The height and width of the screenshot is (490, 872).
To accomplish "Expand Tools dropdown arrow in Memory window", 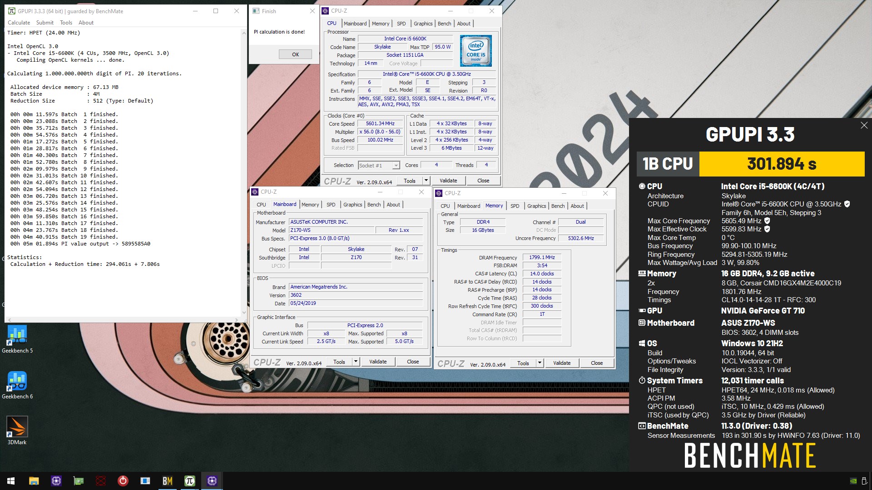I will 540,363.
